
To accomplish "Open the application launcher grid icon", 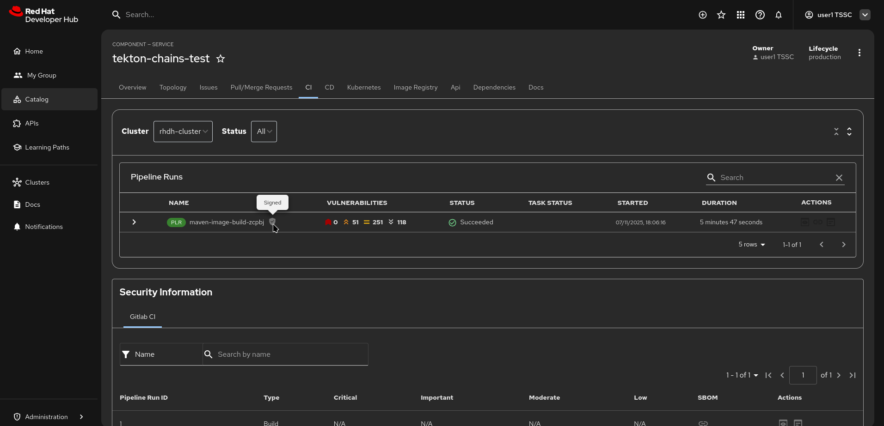I will pyautogui.click(x=740, y=15).
